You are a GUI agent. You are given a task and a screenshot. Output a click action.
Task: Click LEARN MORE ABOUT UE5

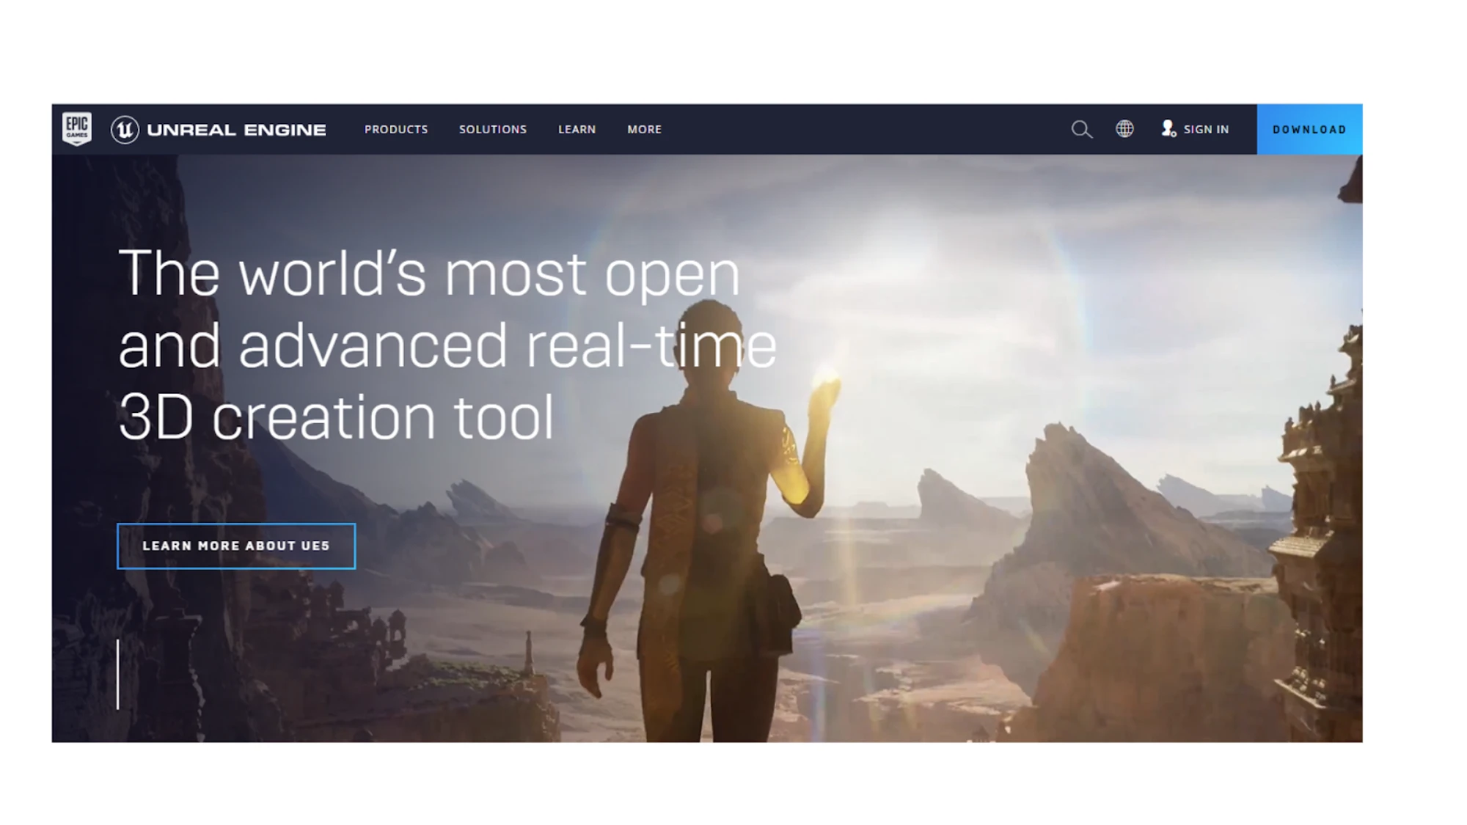(236, 546)
